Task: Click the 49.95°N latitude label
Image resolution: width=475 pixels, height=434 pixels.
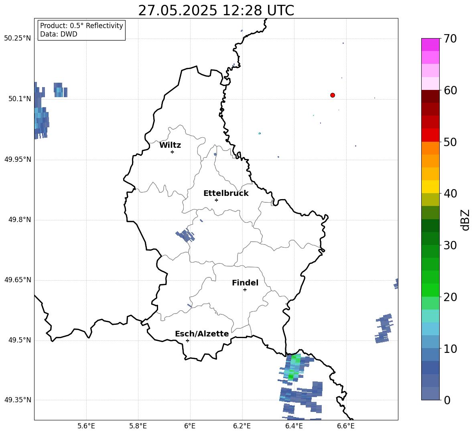Action: pyautogui.click(x=18, y=159)
